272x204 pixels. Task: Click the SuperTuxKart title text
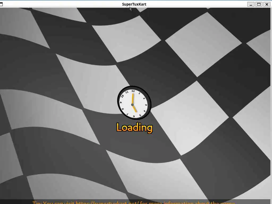tap(134, 4)
